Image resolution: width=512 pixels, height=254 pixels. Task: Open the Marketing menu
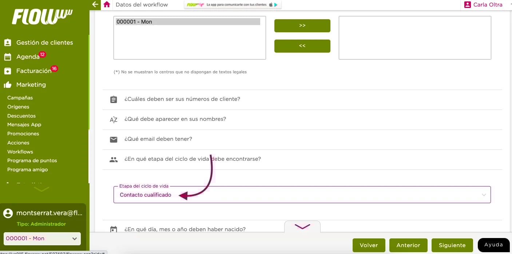31,85
